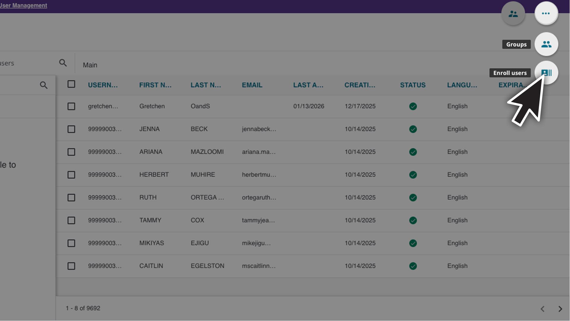Click the ariana.ma... email cell
The height and width of the screenshot is (321, 570).
(x=259, y=152)
